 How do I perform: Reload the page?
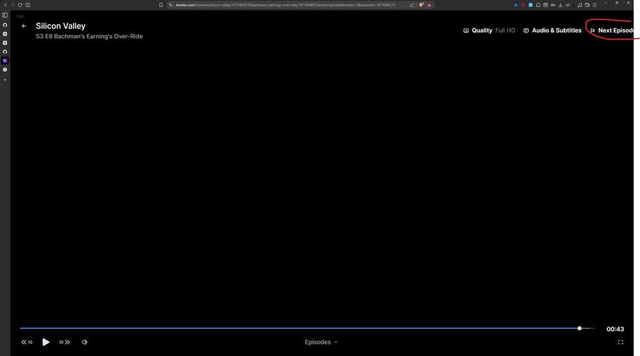(20, 5)
